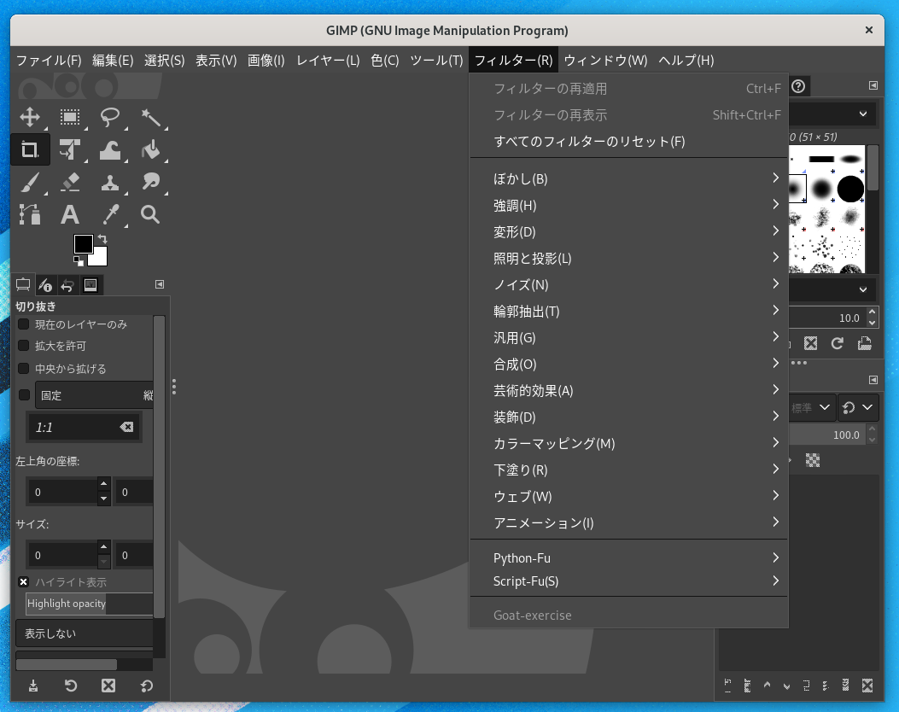Screen dimensions: 899x712
Task: Expand the 輪郭抽出(T) submenu
Action: 628,312
